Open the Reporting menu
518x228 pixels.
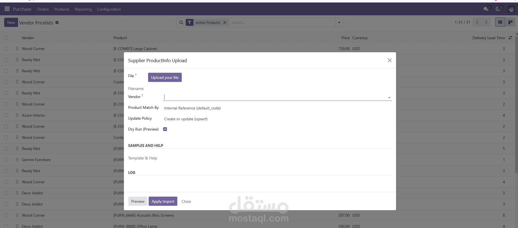pyautogui.click(x=83, y=9)
